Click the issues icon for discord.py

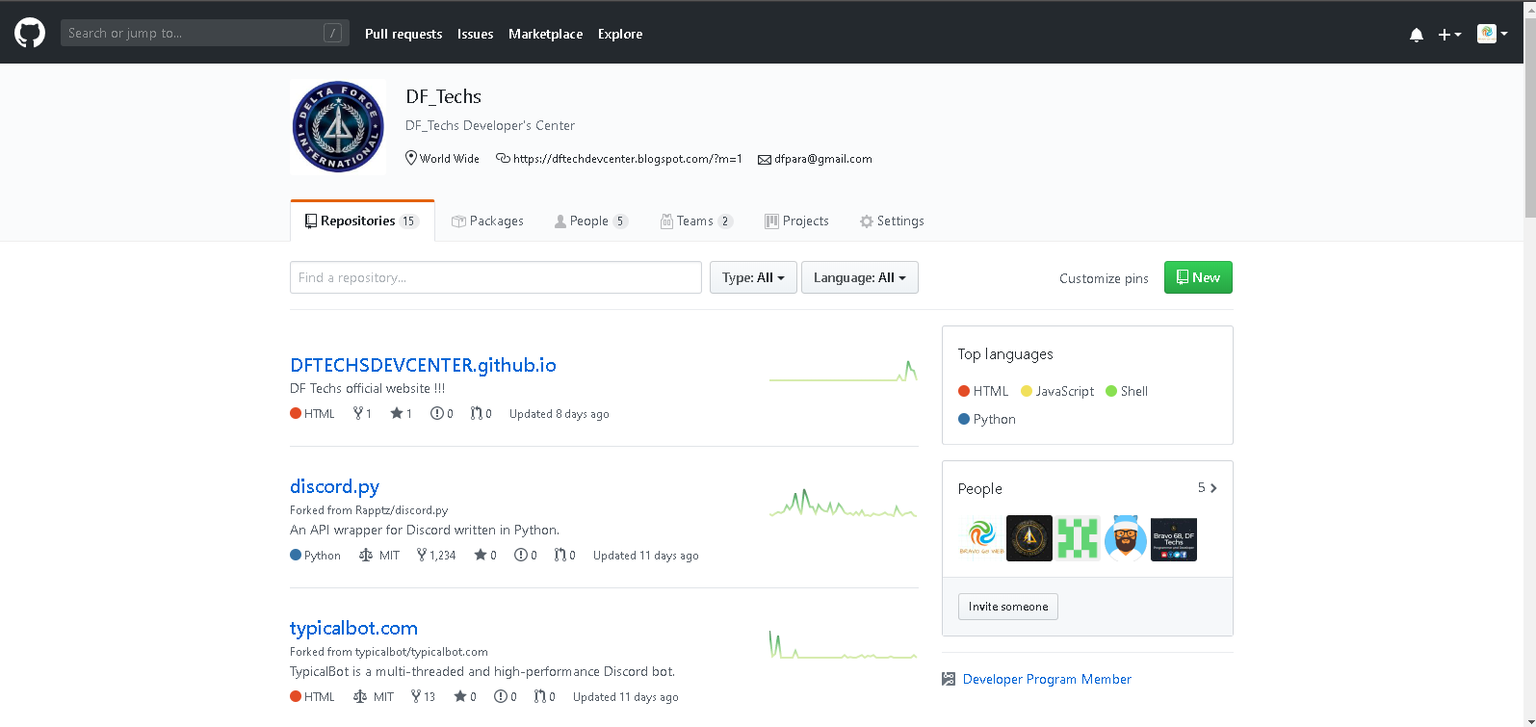pos(521,555)
